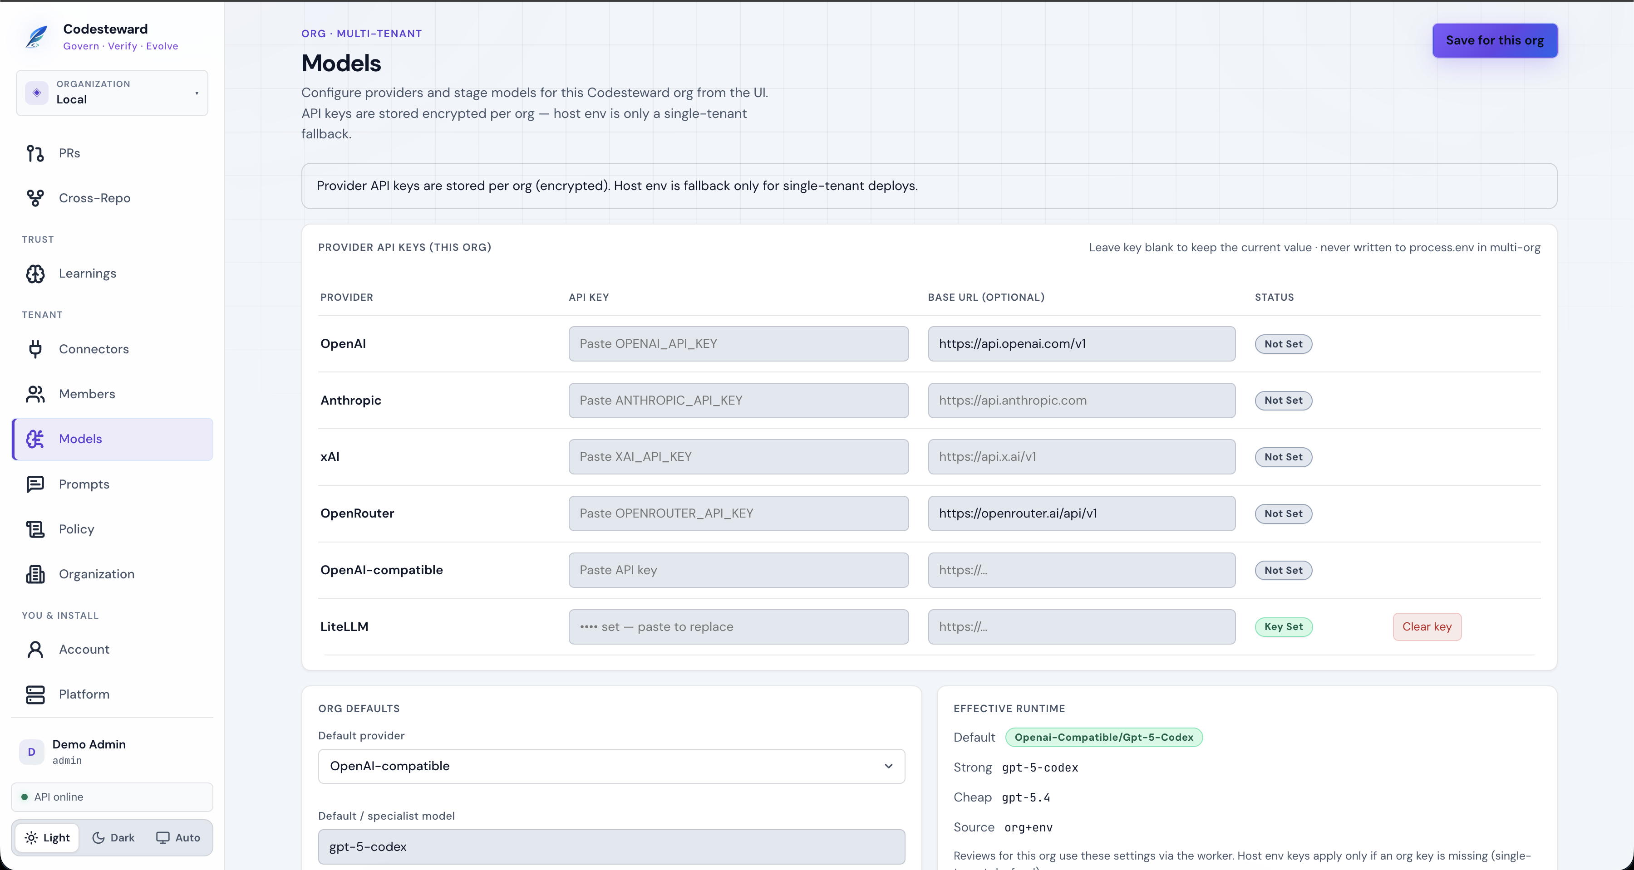Click the organization diamond icon
The width and height of the screenshot is (1634, 870).
click(x=37, y=93)
